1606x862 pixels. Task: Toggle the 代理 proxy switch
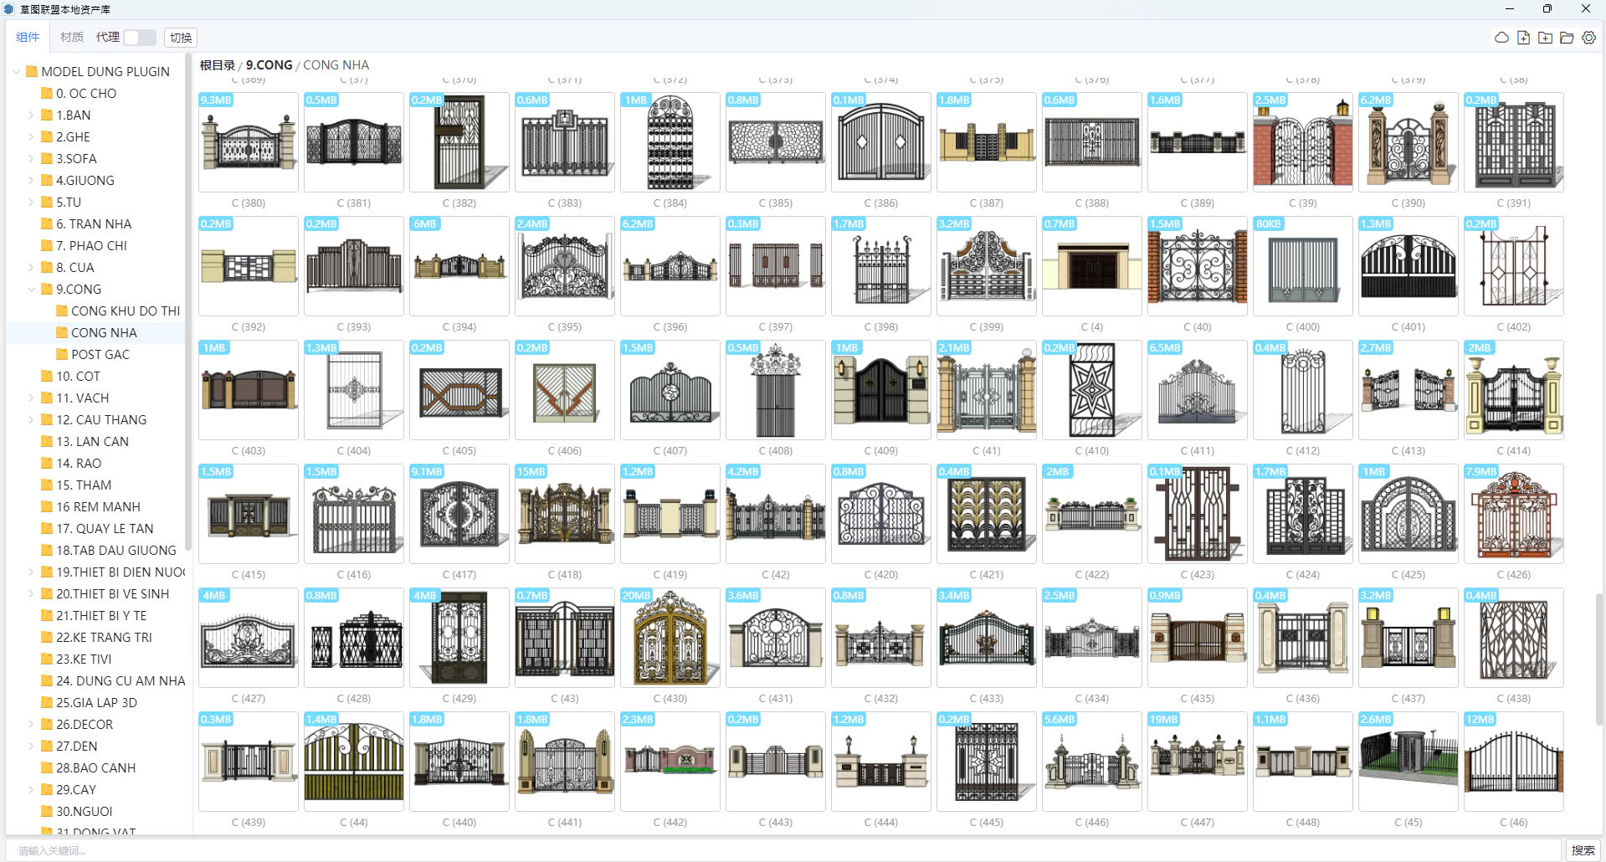tap(139, 38)
